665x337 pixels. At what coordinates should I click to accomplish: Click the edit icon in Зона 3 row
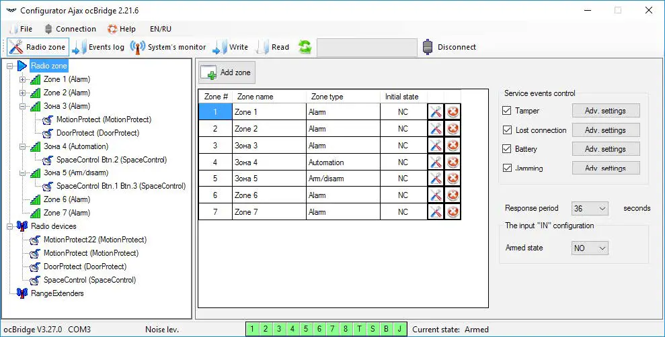436,145
